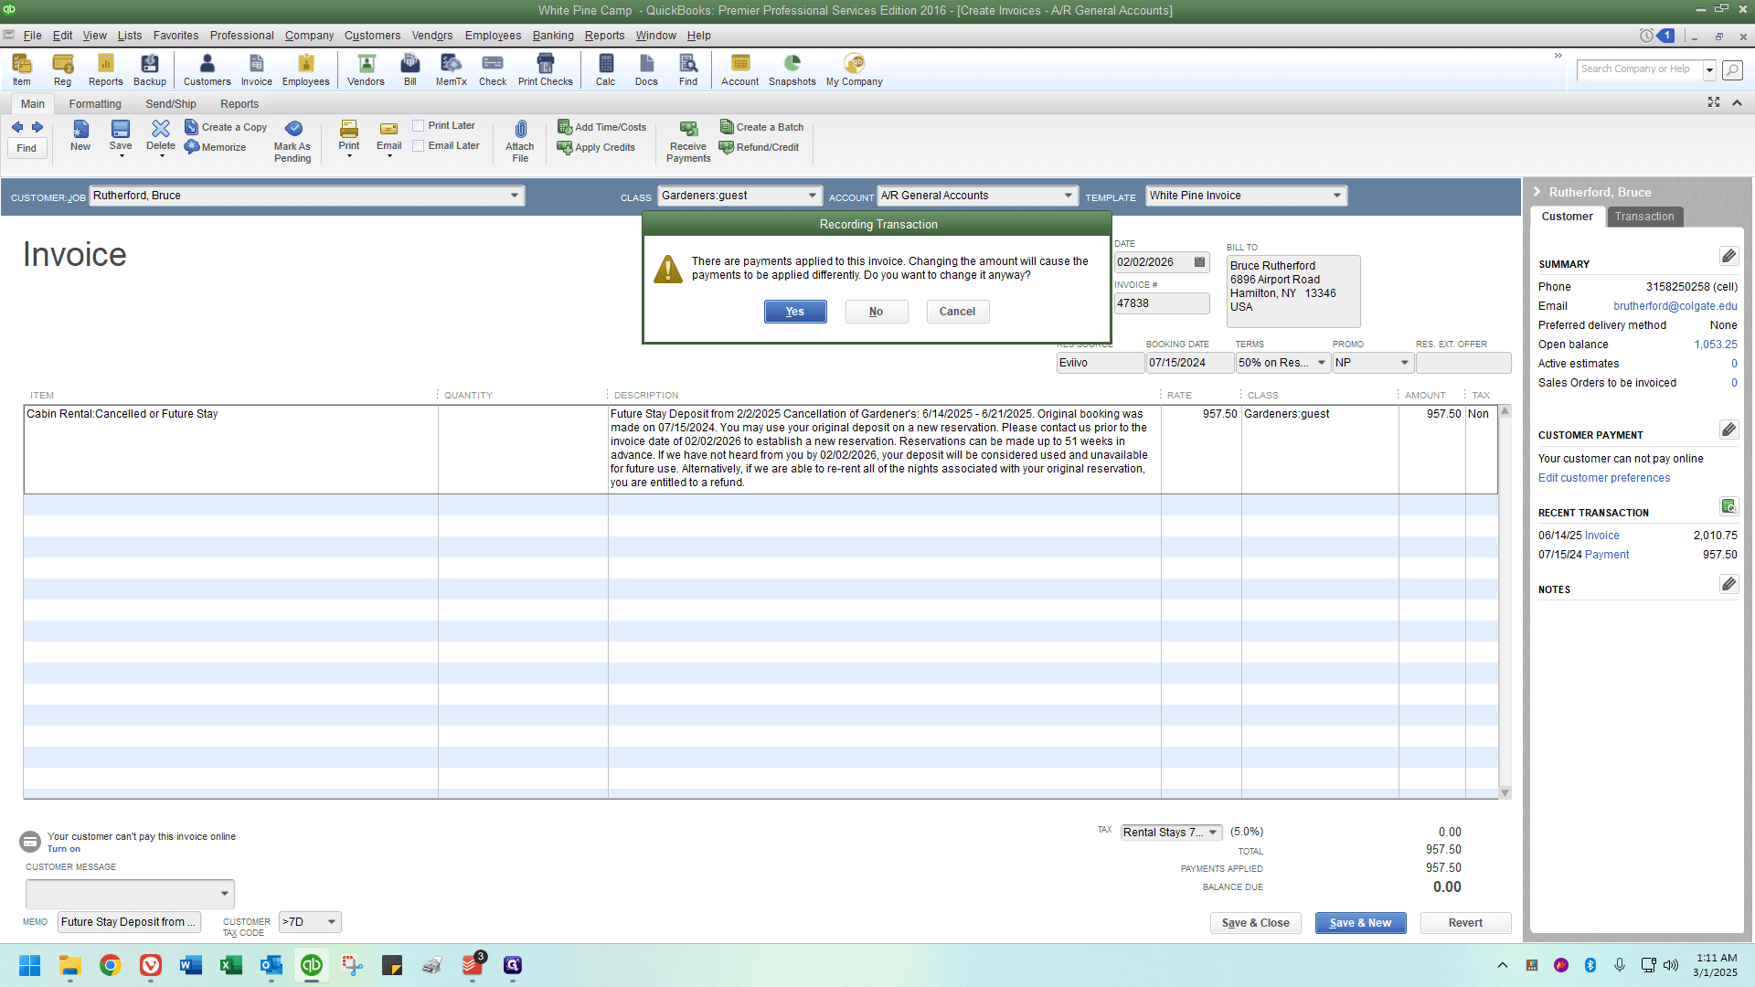
Task: Open company Snapshots icon
Action: point(792,69)
